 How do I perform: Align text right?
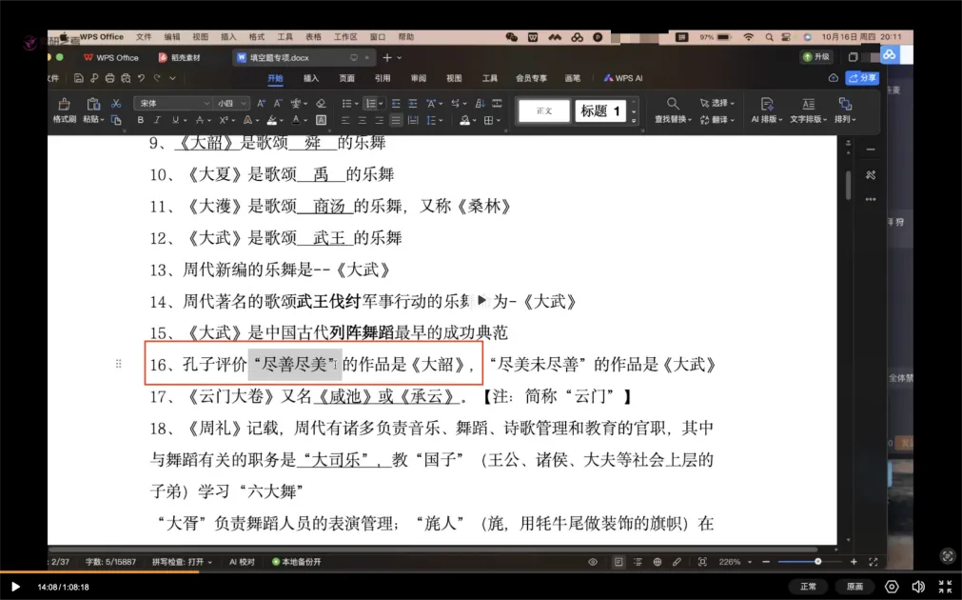[x=379, y=120]
